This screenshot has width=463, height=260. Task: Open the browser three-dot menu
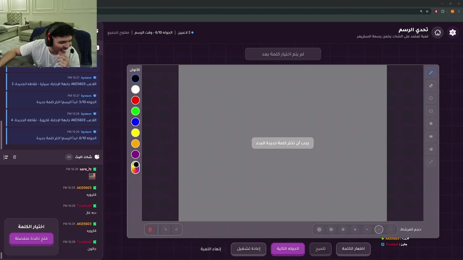[459, 12]
